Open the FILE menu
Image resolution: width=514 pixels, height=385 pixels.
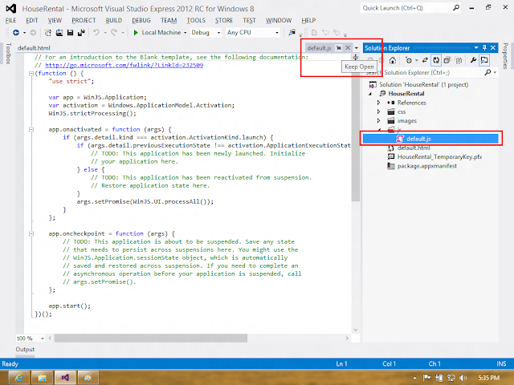pos(10,20)
